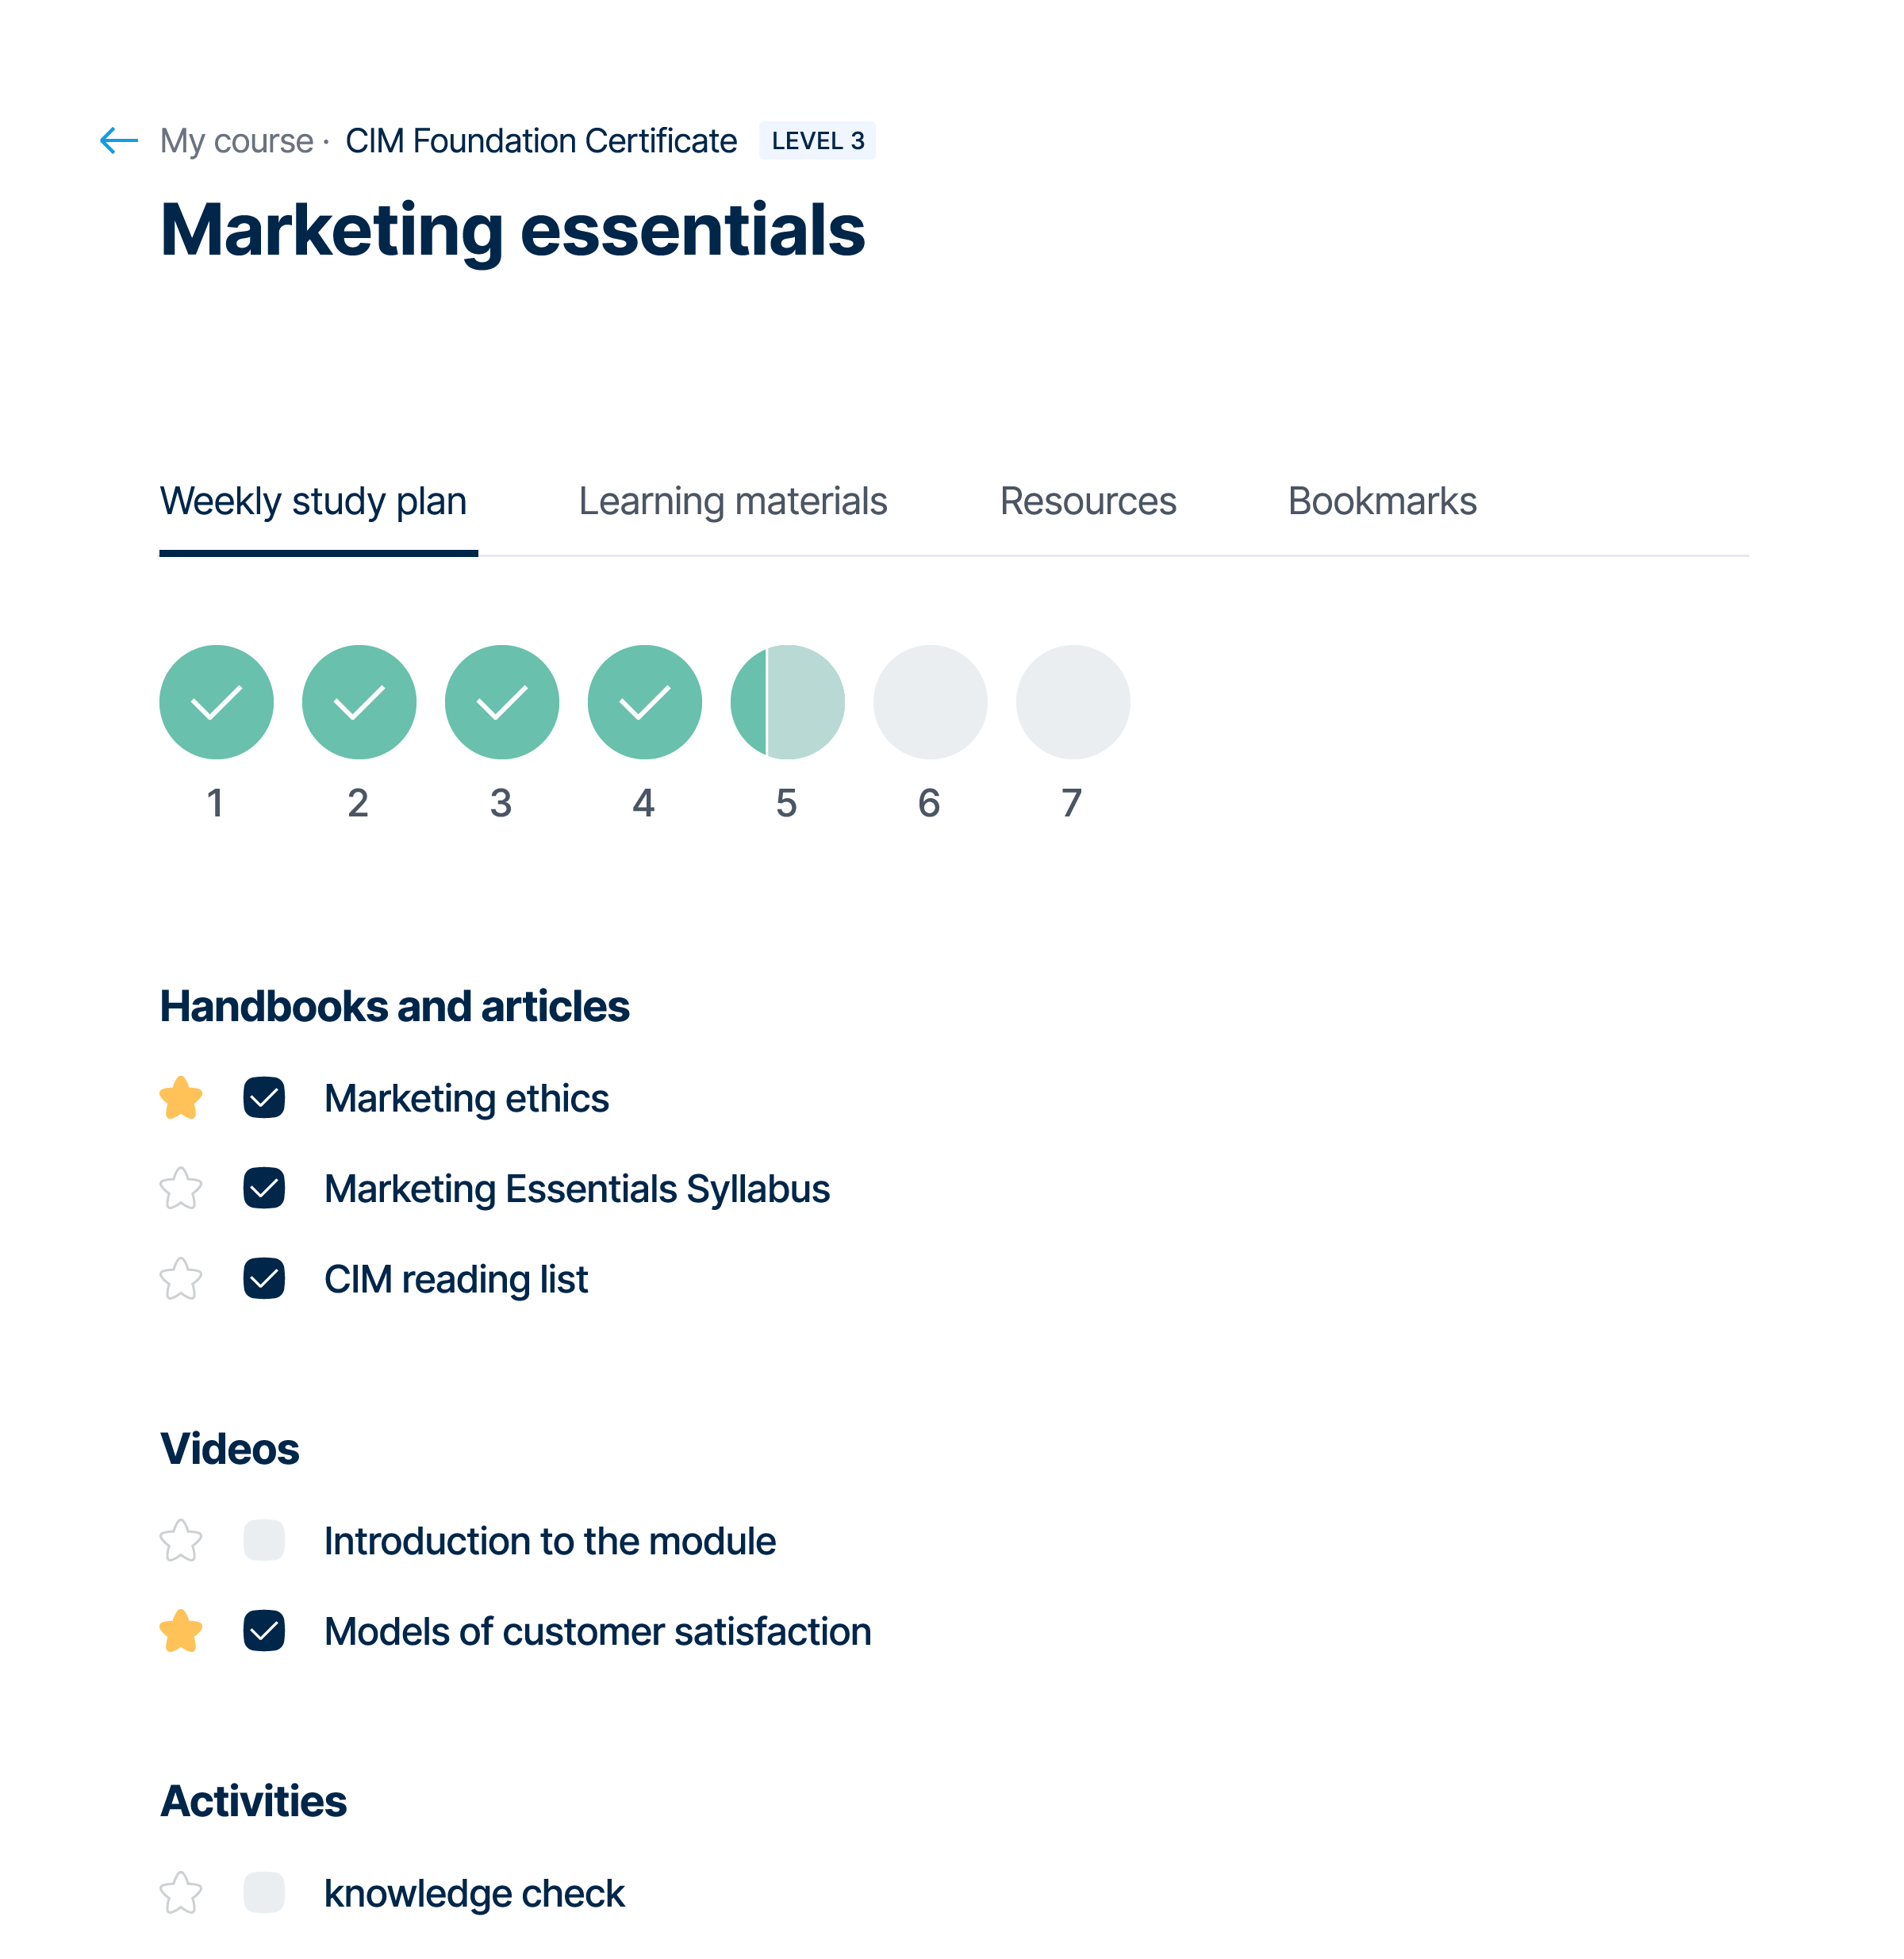Remove star from Models of customer satisfaction
The height and width of the screenshot is (1959, 1904).
[181, 1631]
